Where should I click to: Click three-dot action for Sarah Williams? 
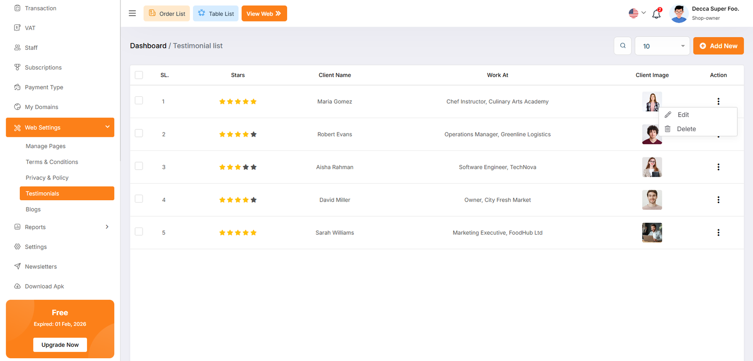click(x=718, y=233)
